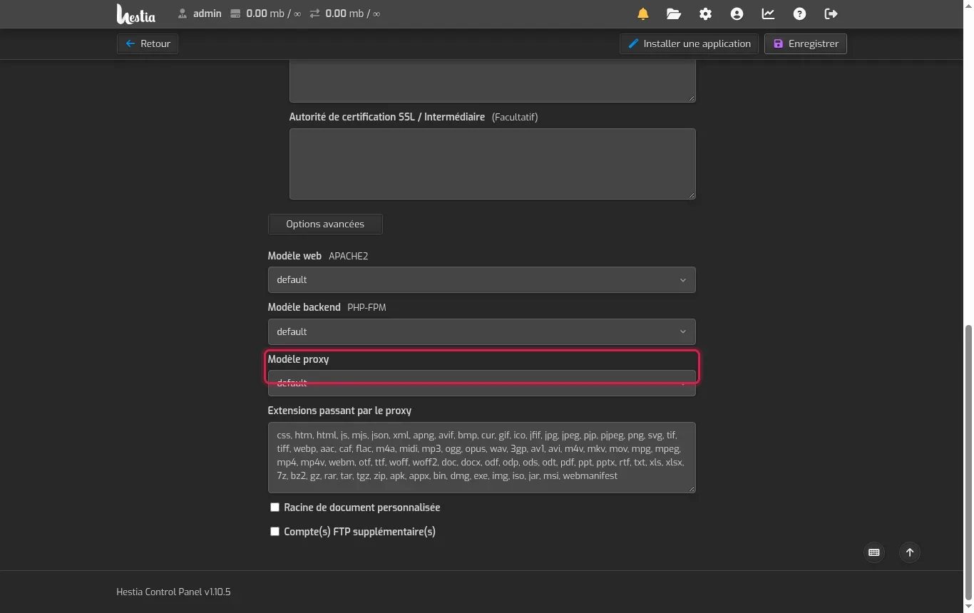Open the notifications bell

click(x=643, y=14)
